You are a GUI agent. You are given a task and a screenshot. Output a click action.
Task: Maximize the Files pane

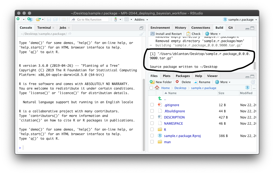(252, 76)
